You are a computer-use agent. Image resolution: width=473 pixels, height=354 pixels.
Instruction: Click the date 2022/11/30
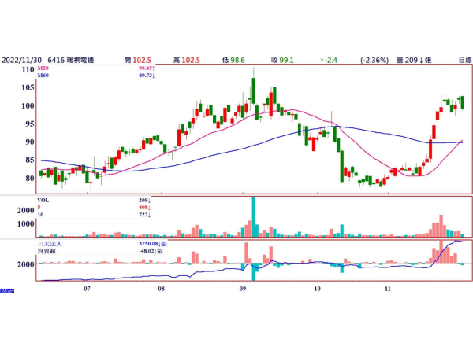click(21, 61)
